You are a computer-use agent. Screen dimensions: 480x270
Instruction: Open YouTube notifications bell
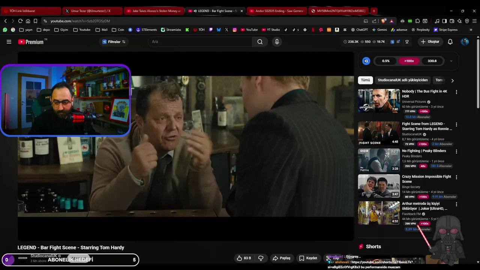(450, 42)
